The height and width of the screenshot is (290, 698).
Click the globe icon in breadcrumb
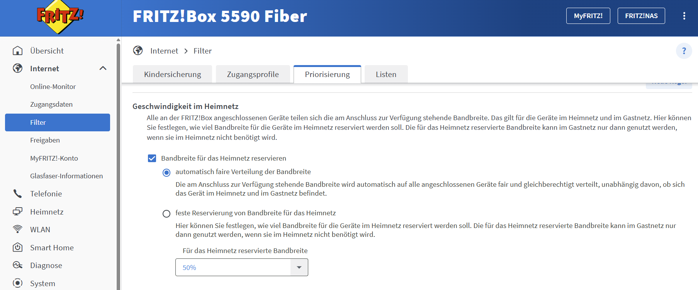point(138,51)
